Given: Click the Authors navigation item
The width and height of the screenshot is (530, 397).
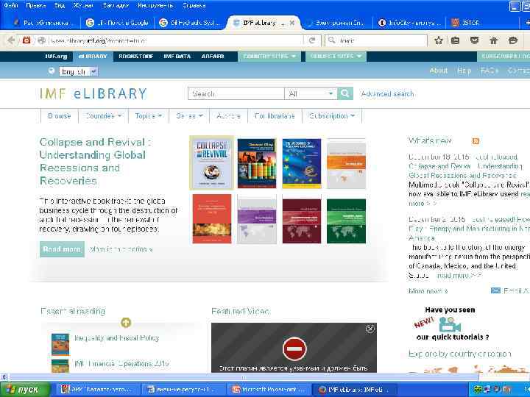Looking at the screenshot, I should click(x=228, y=116).
